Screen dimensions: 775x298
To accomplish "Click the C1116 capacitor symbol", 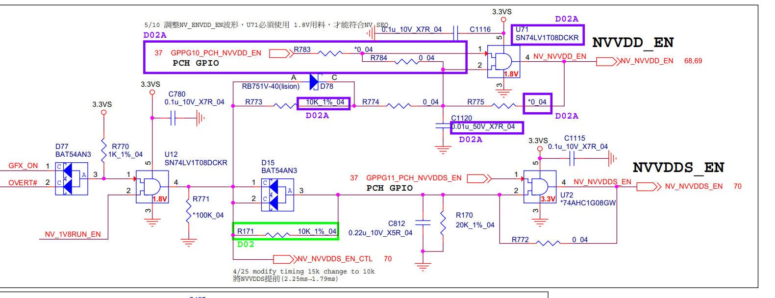I will pyautogui.click(x=456, y=33).
